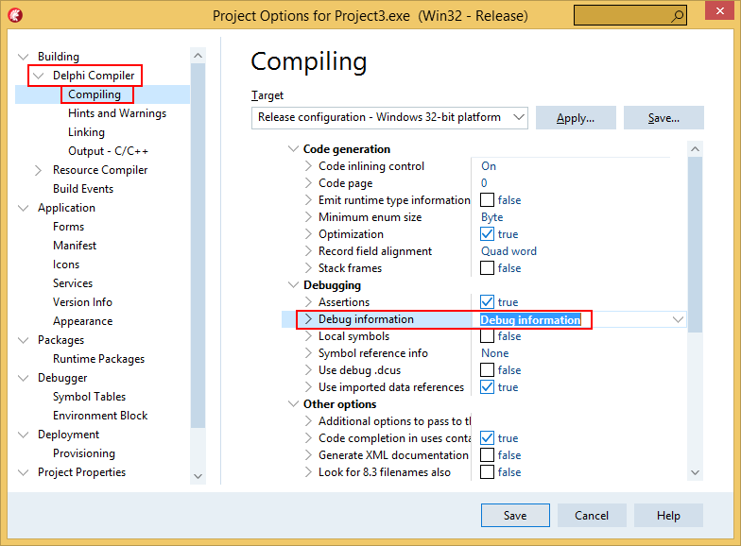Collapse the Debugging options section
The height and width of the screenshot is (546, 741).
point(293,285)
